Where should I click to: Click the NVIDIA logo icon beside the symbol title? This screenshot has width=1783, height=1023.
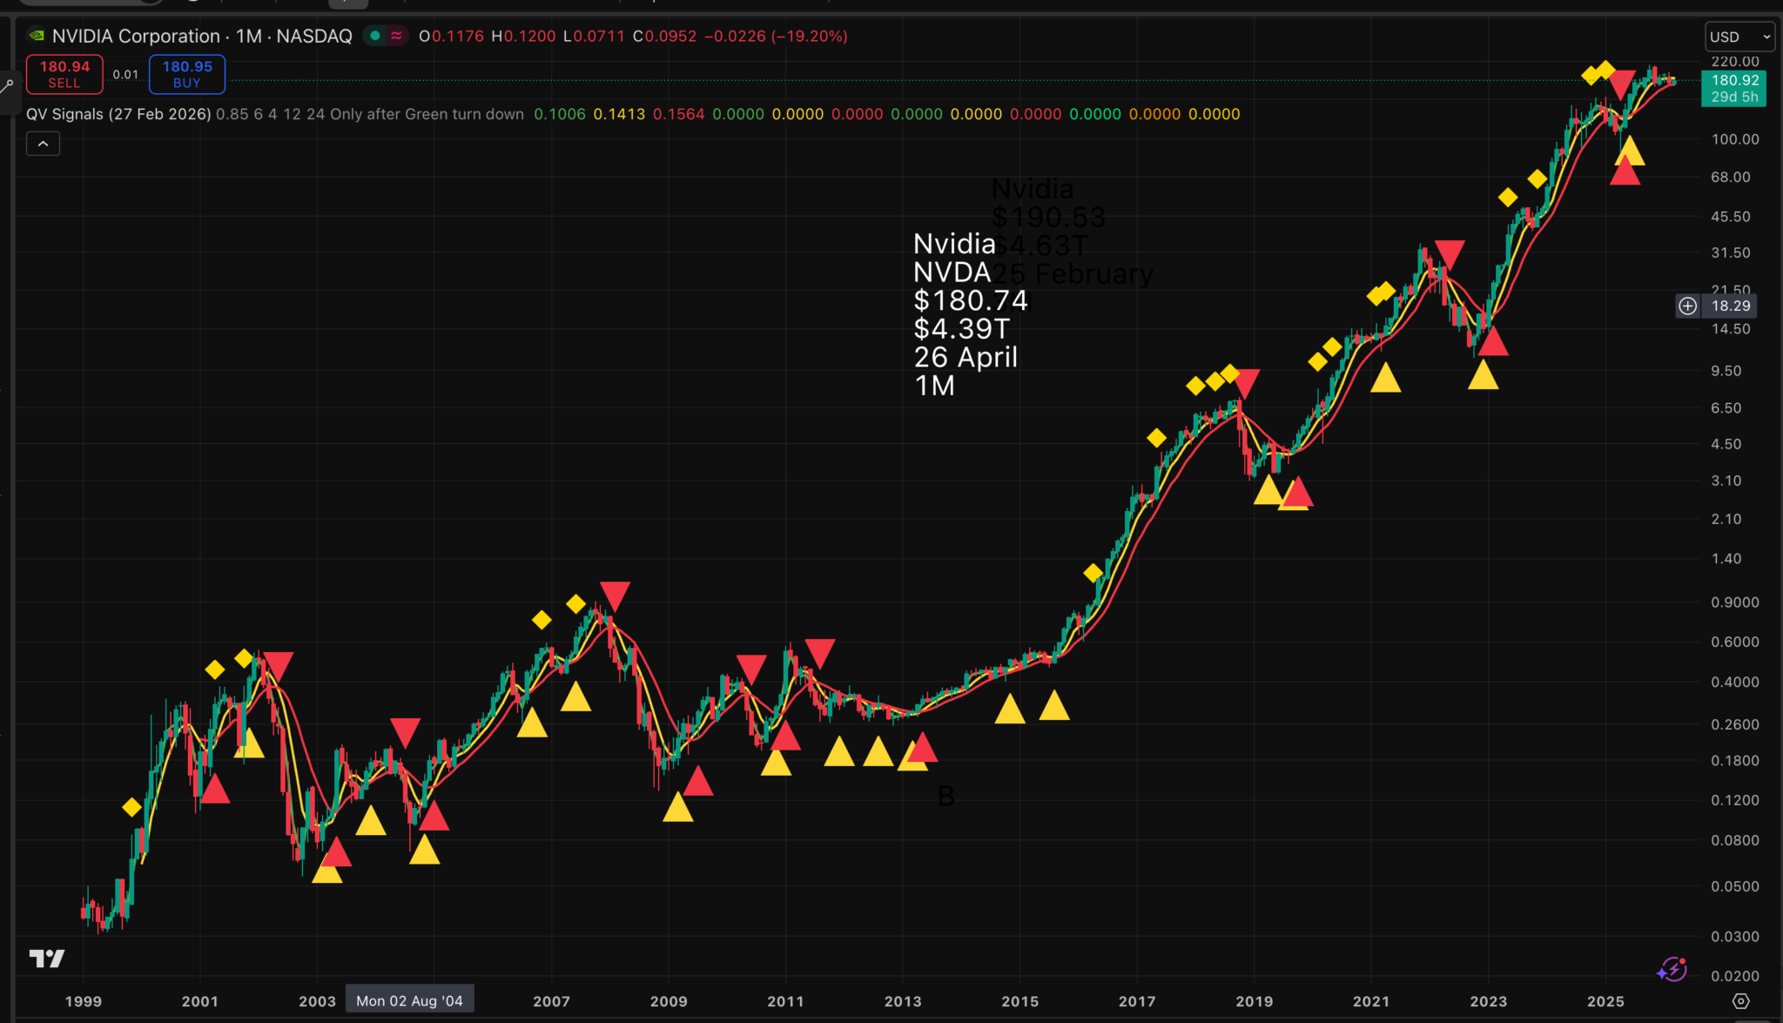[37, 36]
